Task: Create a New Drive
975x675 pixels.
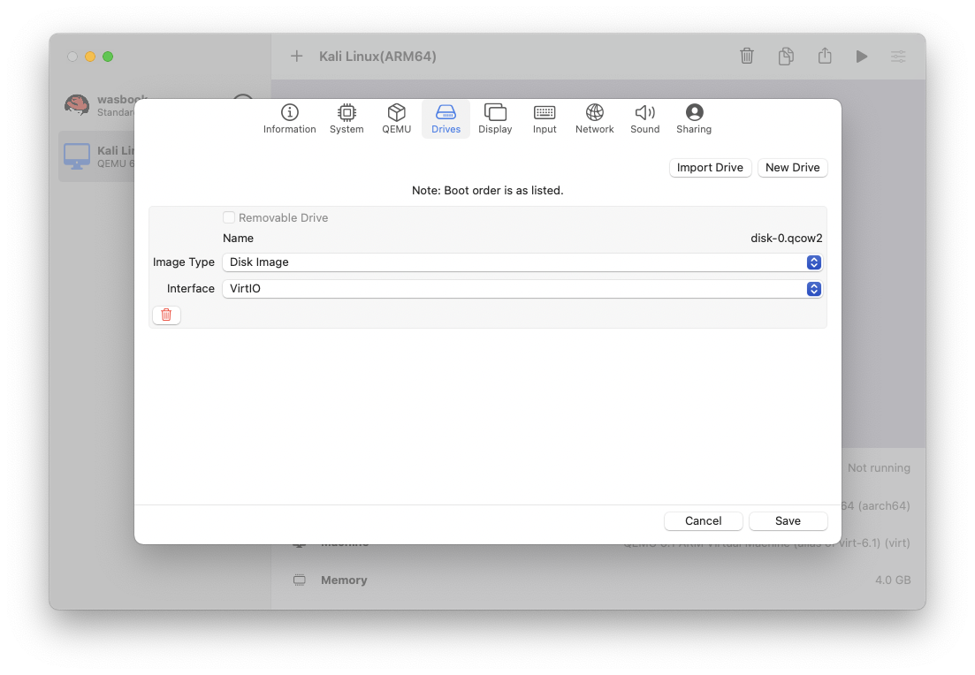Action: click(x=792, y=167)
